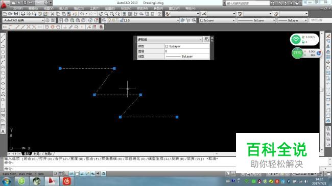Select the Zoom Realtime magnifier icon
The image size is (332, 186).
106,14
